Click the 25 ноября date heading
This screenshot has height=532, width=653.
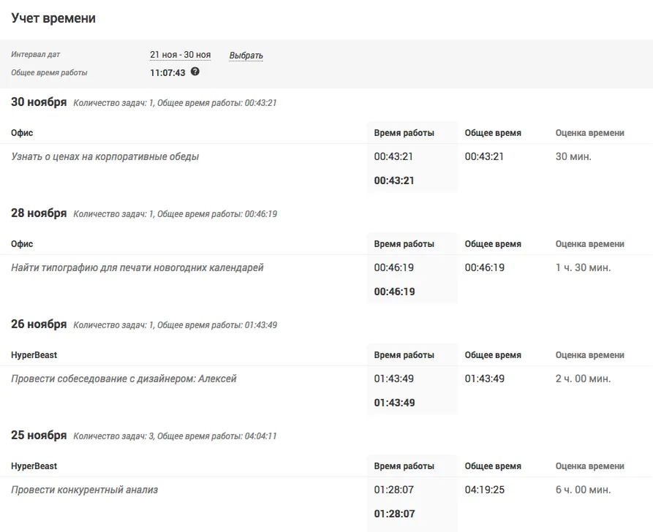click(x=39, y=436)
